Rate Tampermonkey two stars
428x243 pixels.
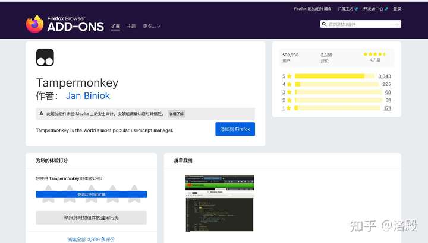[70, 194]
